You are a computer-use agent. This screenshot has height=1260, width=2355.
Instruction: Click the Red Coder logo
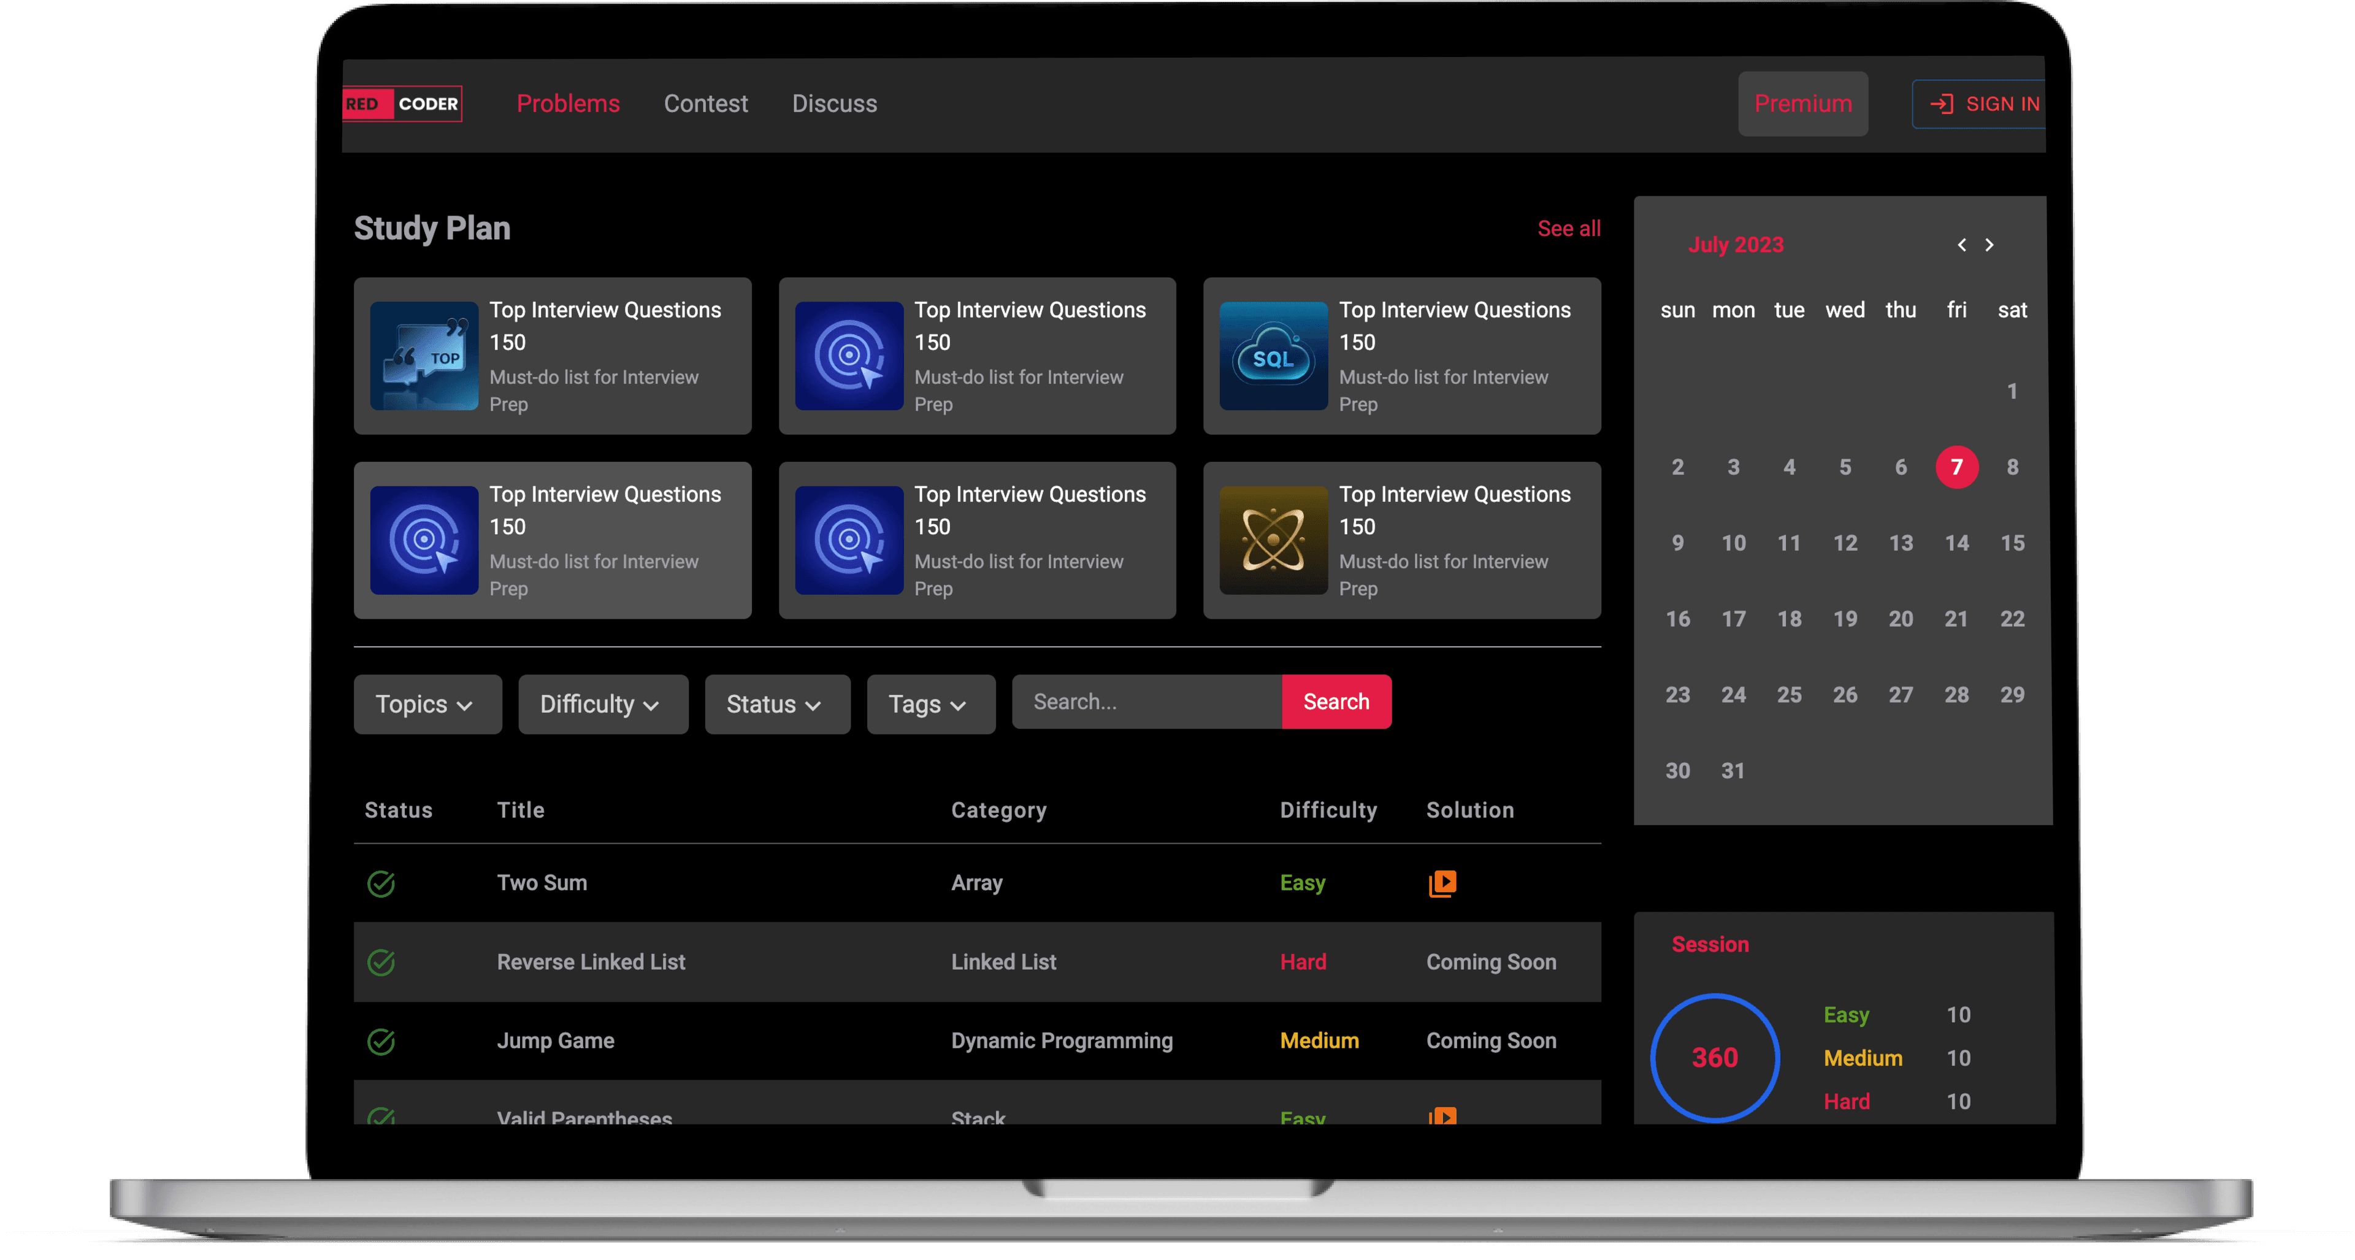[402, 103]
